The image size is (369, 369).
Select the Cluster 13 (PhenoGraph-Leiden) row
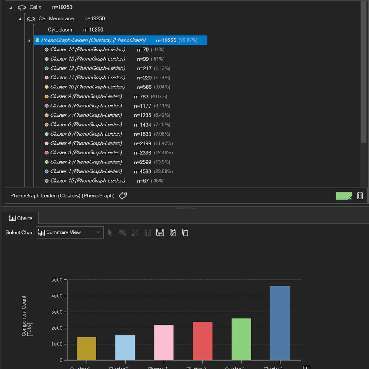(x=105, y=59)
